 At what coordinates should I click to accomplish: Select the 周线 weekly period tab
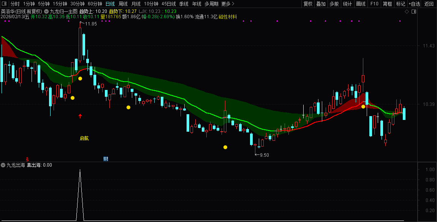click(123, 4)
